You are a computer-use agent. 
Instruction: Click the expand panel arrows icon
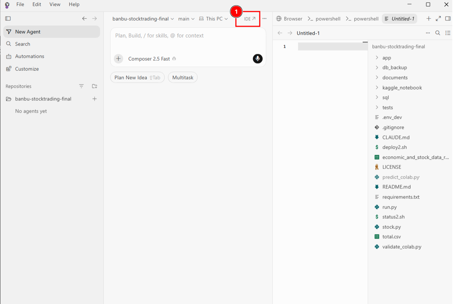point(438,19)
